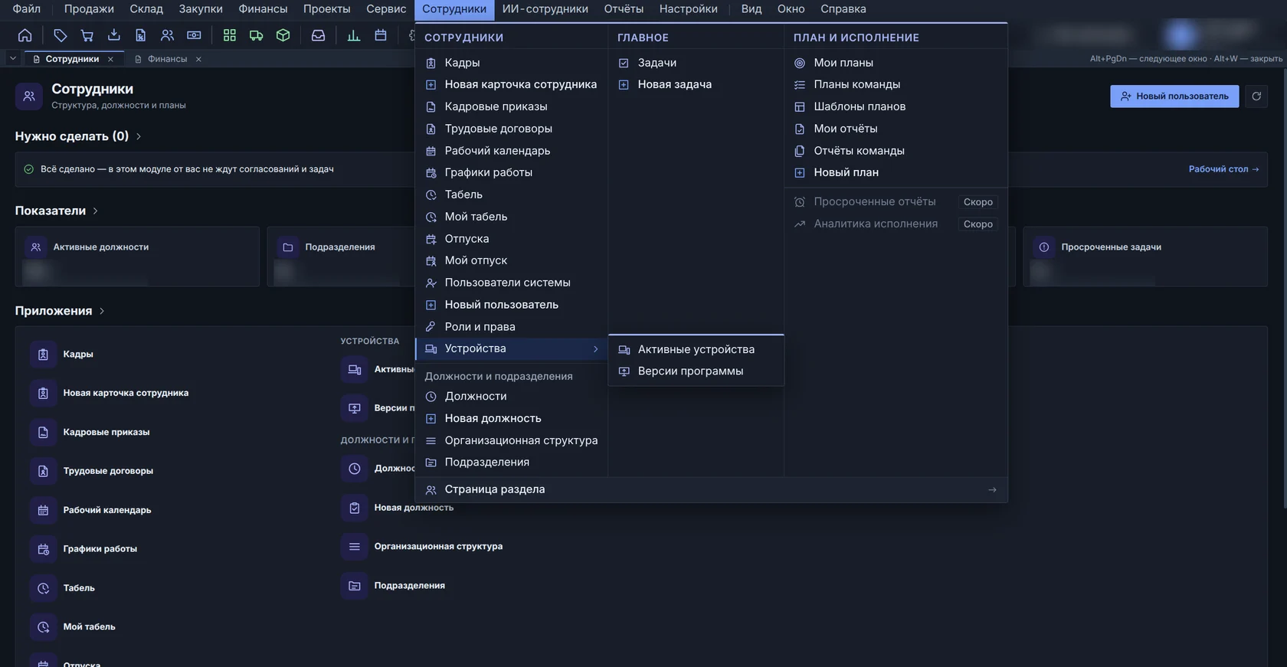This screenshot has height=667, width=1287.
Task: Click the green delivery truck toolbar icon
Action: click(x=257, y=35)
